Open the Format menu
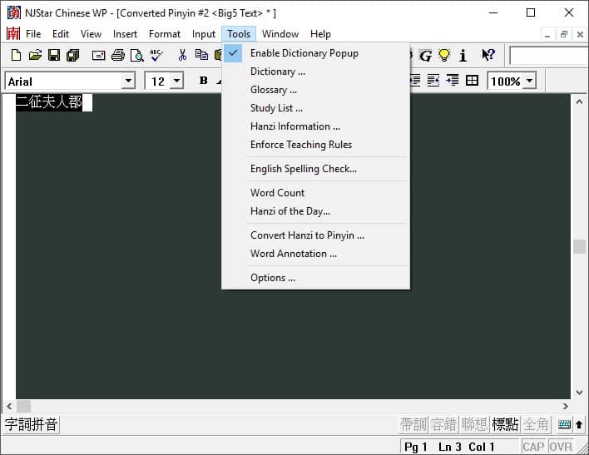This screenshot has height=455, width=589. (165, 34)
